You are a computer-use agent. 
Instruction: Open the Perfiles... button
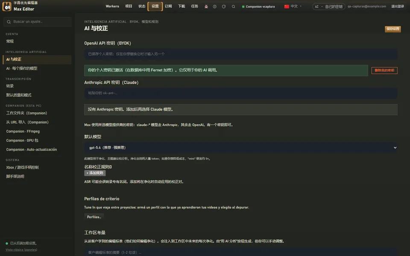pos(94,217)
